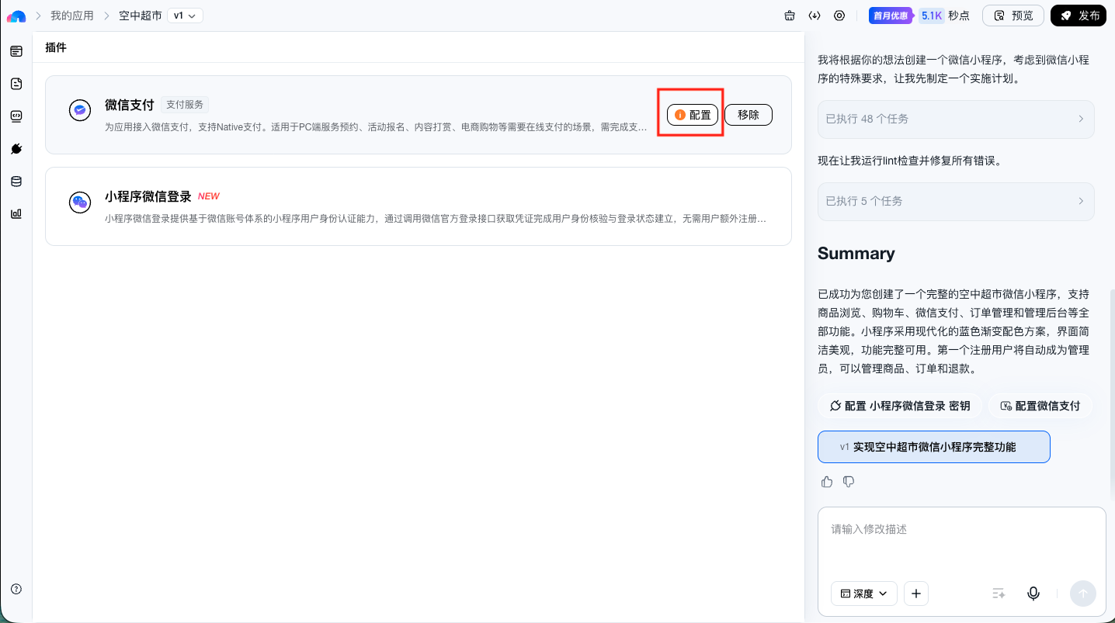Screen dimensions: 1115x623
Task: Click the help question mark icon
Action: (16, 589)
